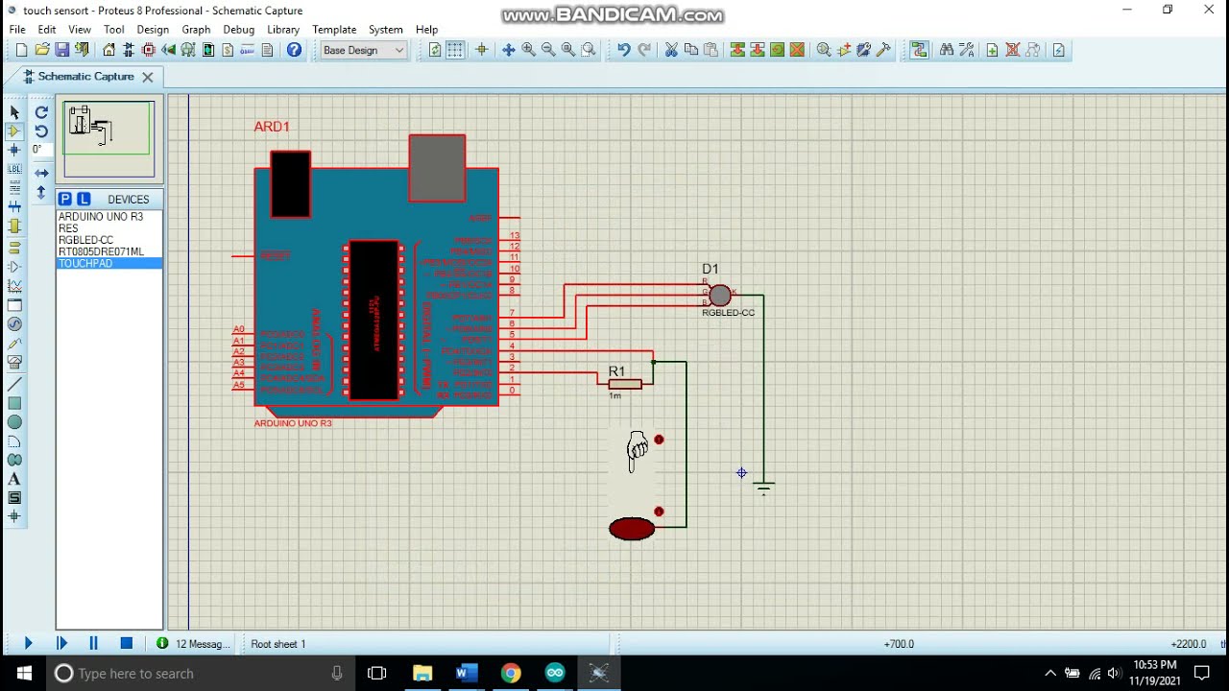Click the Cut (scissors) toolbar icon
This screenshot has width=1229, height=691.
[671, 50]
